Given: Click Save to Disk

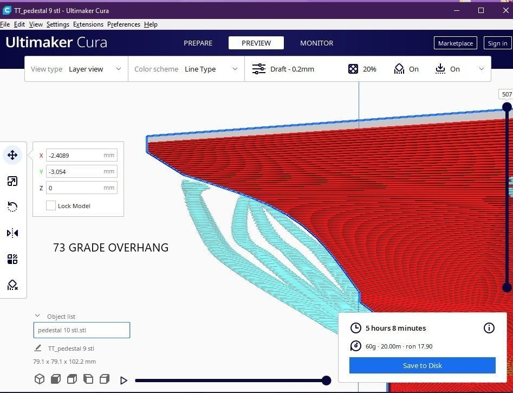Looking at the screenshot, I should [x=423, y=365].
